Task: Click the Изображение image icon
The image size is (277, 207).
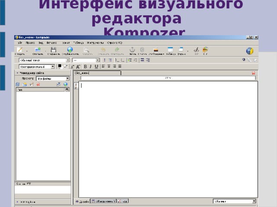Action: 156,50
